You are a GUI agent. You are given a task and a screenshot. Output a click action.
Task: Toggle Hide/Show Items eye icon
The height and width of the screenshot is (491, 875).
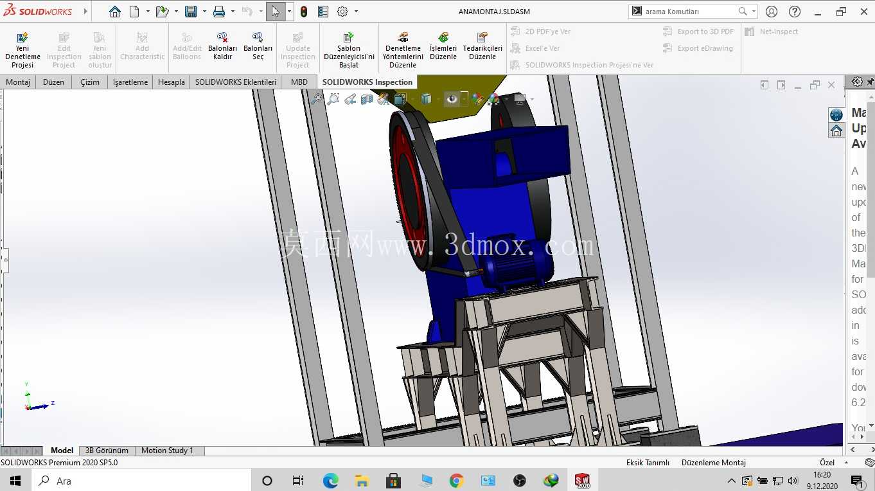click(452, 99)
